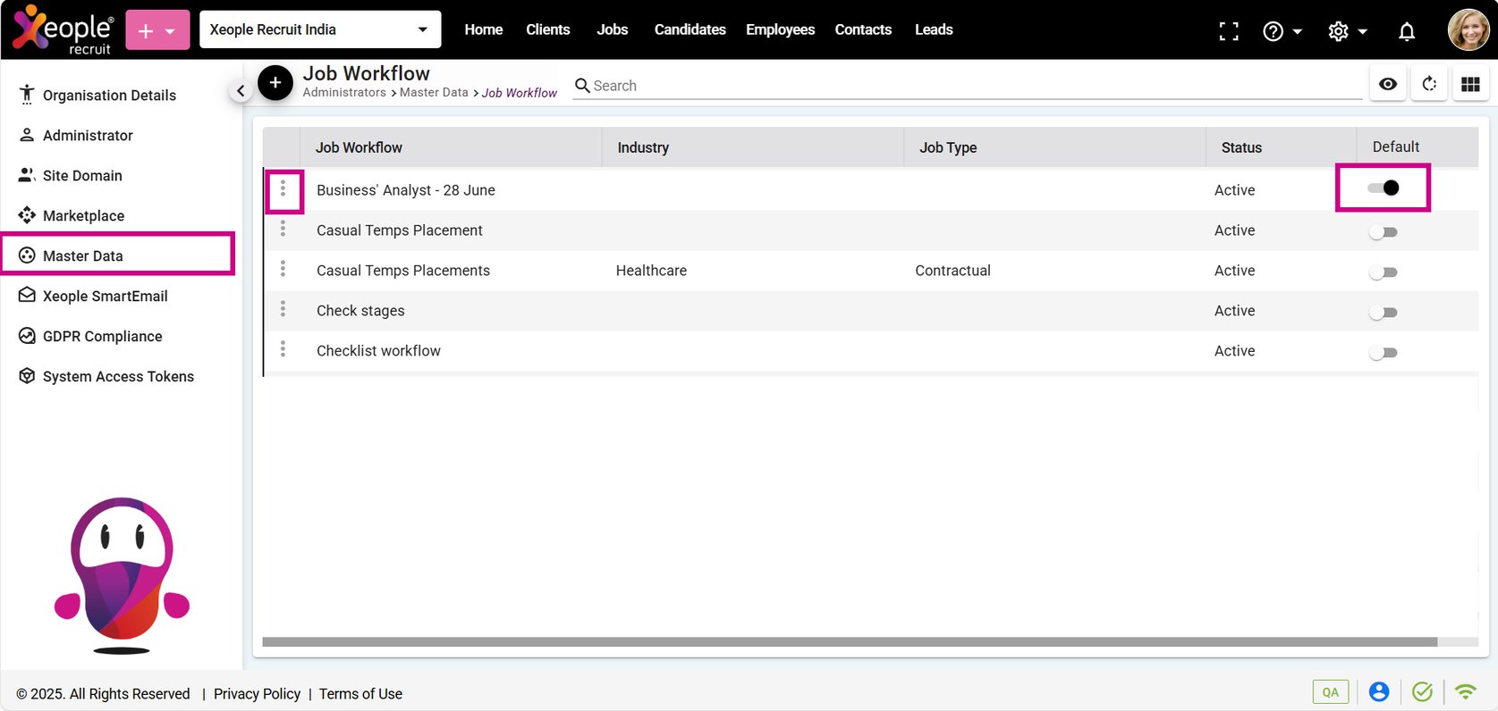Image resolution: width=1498 pixels, height=711 pixels.
Task: Click the refresh icon in toolbar
Action: click(x=1429, y=84)
